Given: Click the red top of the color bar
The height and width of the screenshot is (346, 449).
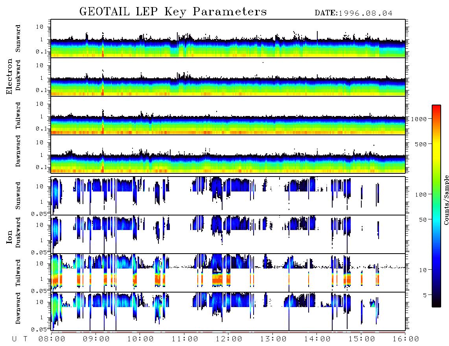Looking at the screenshot, I should click(x=436, y=109).
